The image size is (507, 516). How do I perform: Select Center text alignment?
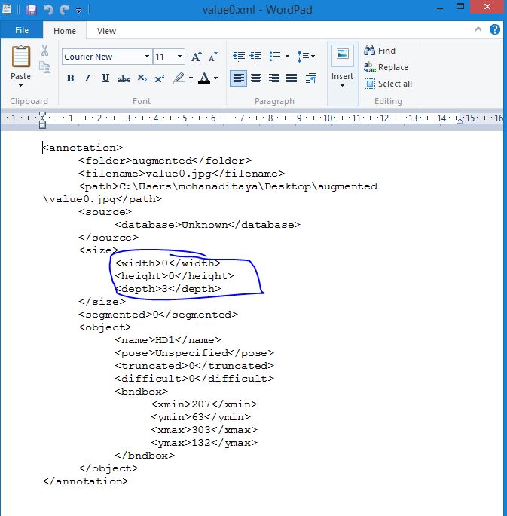pos(256,78)
